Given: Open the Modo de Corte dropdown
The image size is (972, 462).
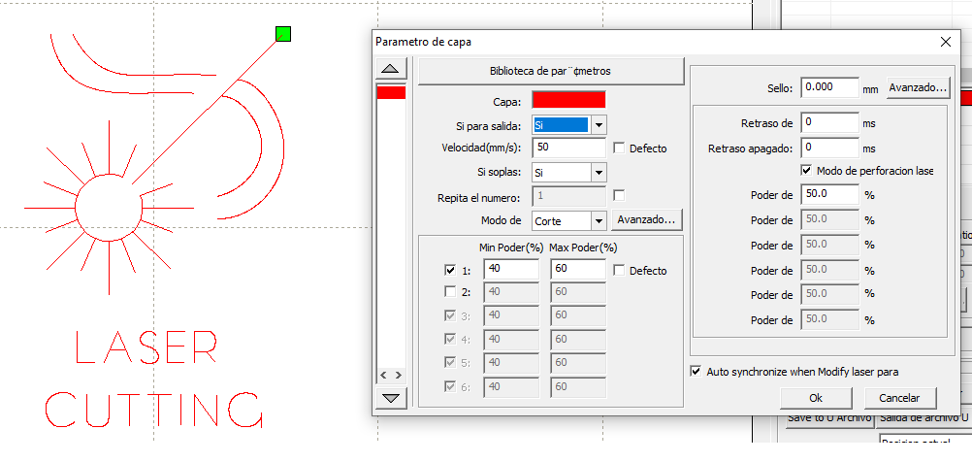Looking at the screenshot, I should 599,220.
